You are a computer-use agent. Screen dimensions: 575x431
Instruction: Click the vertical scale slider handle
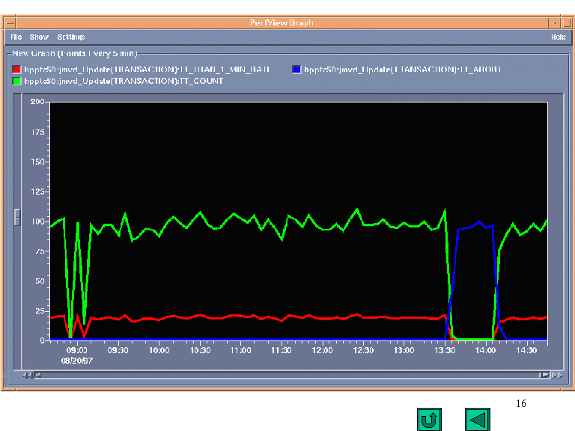(17, 217)
